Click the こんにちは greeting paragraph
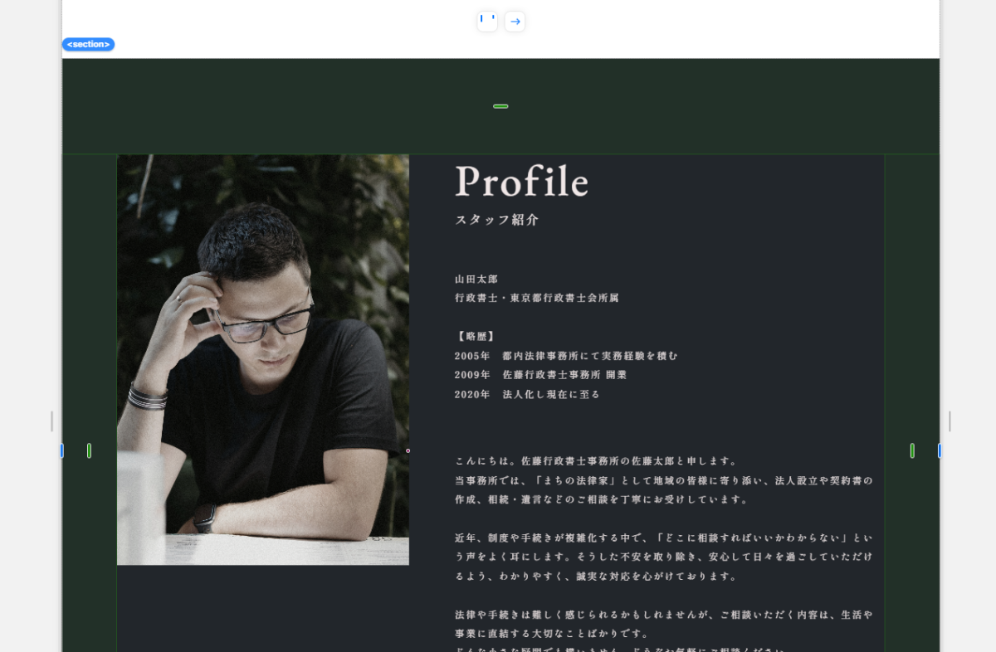 (664, 479)
